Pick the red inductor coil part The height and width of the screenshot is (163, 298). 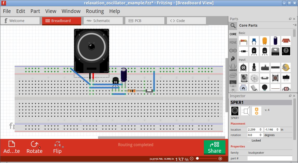pos(286,41)
